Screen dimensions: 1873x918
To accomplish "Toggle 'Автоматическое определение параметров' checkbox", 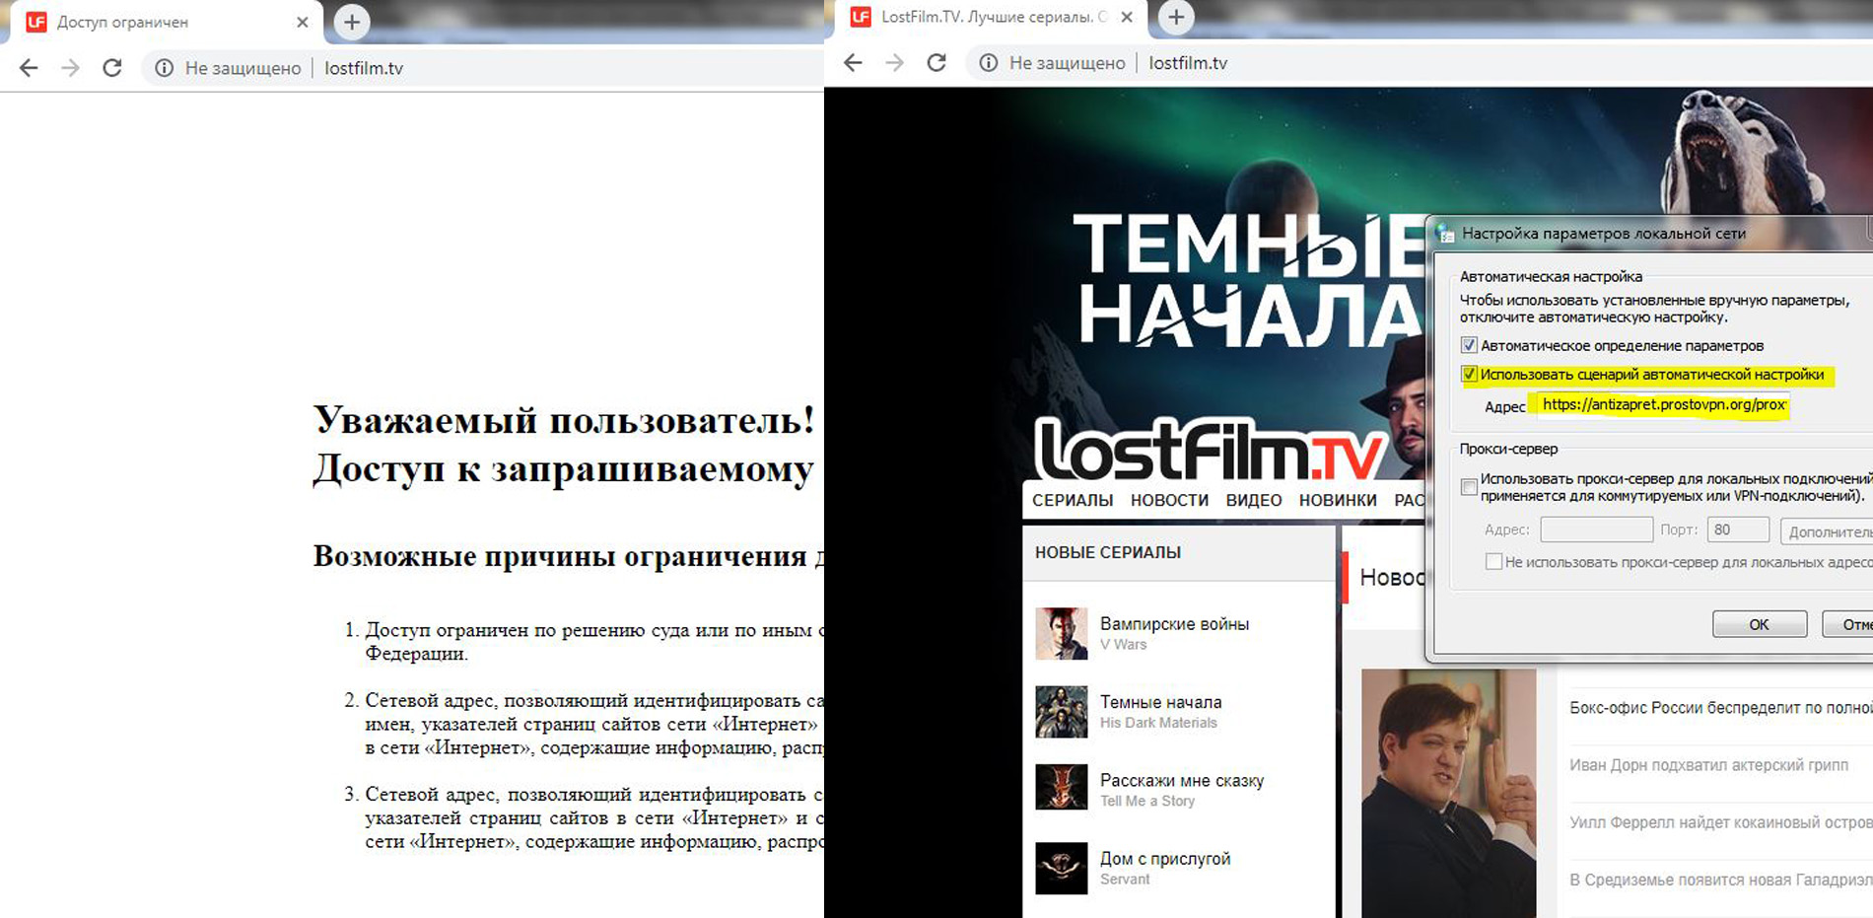I will coord(1469,345).
